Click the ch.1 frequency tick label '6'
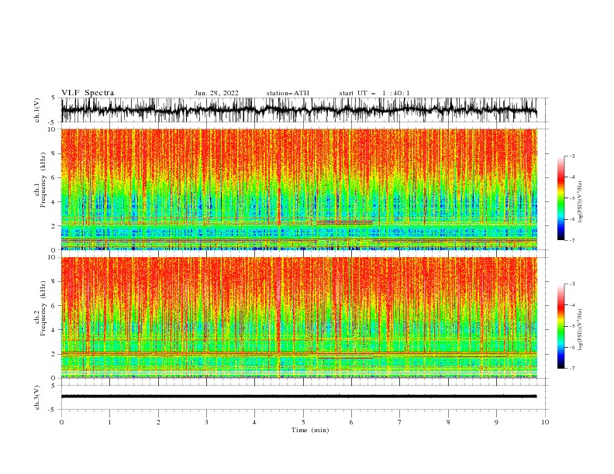 (53, 177)
